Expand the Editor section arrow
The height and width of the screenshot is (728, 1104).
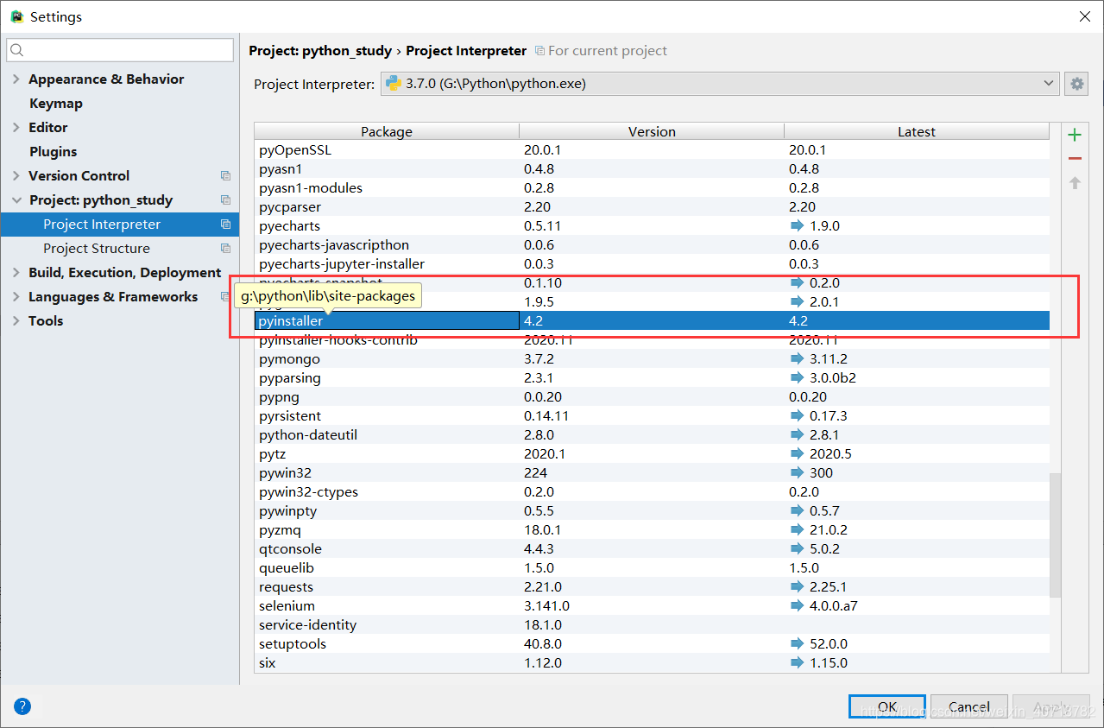pos(16,128)
